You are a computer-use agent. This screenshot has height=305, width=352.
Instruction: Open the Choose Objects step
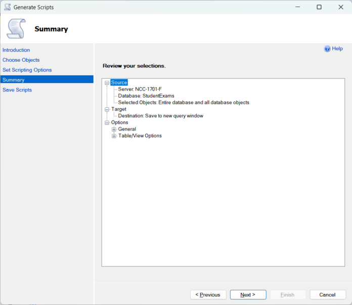21,60
